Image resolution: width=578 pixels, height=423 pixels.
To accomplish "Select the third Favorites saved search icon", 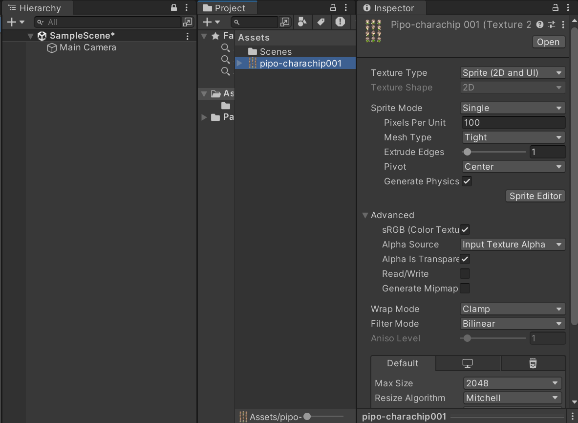I will coord(225,71).
